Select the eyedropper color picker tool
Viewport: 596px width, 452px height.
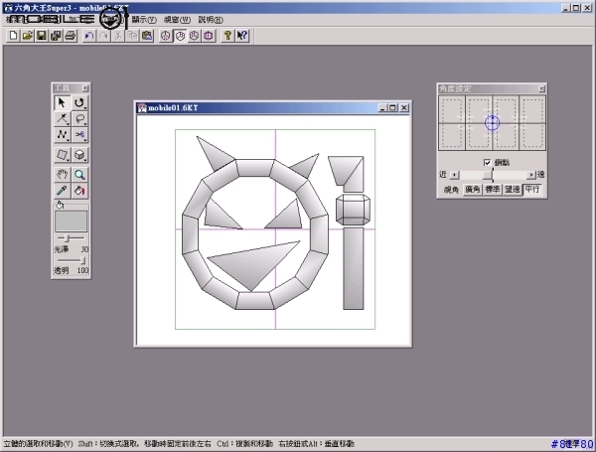click(62, 191)
